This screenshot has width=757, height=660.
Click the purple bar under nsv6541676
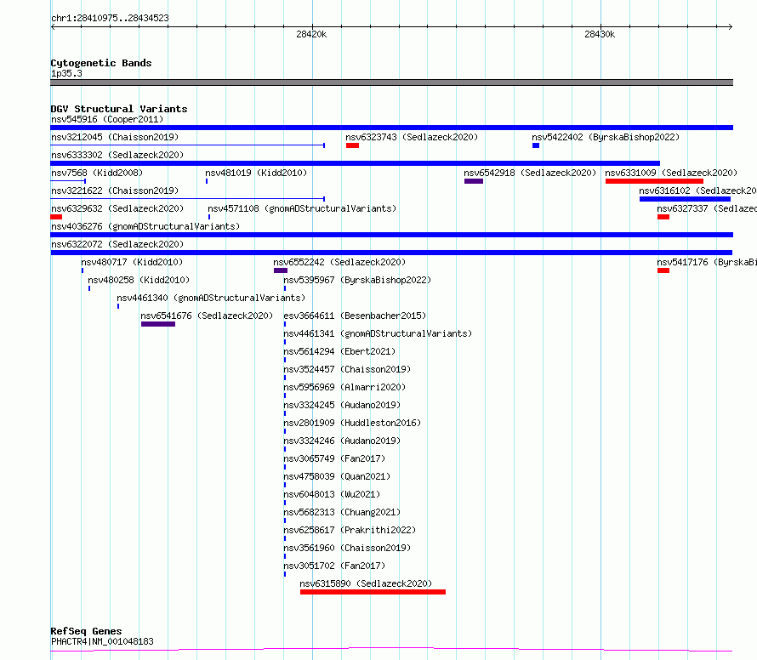pos(158,324)
